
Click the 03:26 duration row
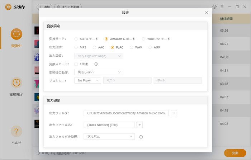click(x=224, y=30)
